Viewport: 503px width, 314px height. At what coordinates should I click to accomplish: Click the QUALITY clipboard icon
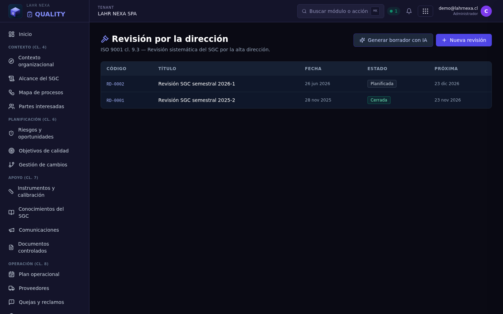click(x=30, y=14)
